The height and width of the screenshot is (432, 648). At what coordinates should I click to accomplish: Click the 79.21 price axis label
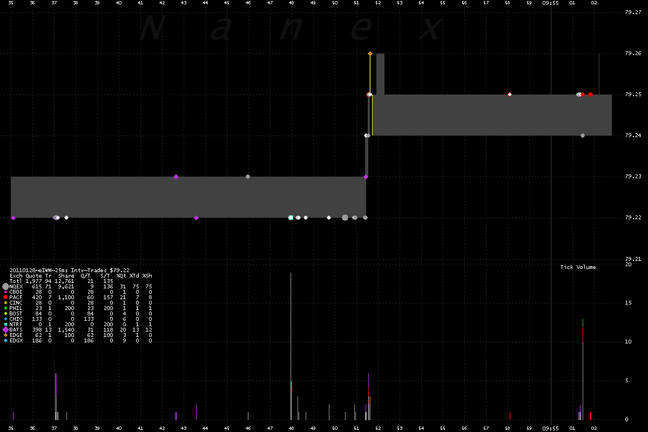tap(633, 259)
